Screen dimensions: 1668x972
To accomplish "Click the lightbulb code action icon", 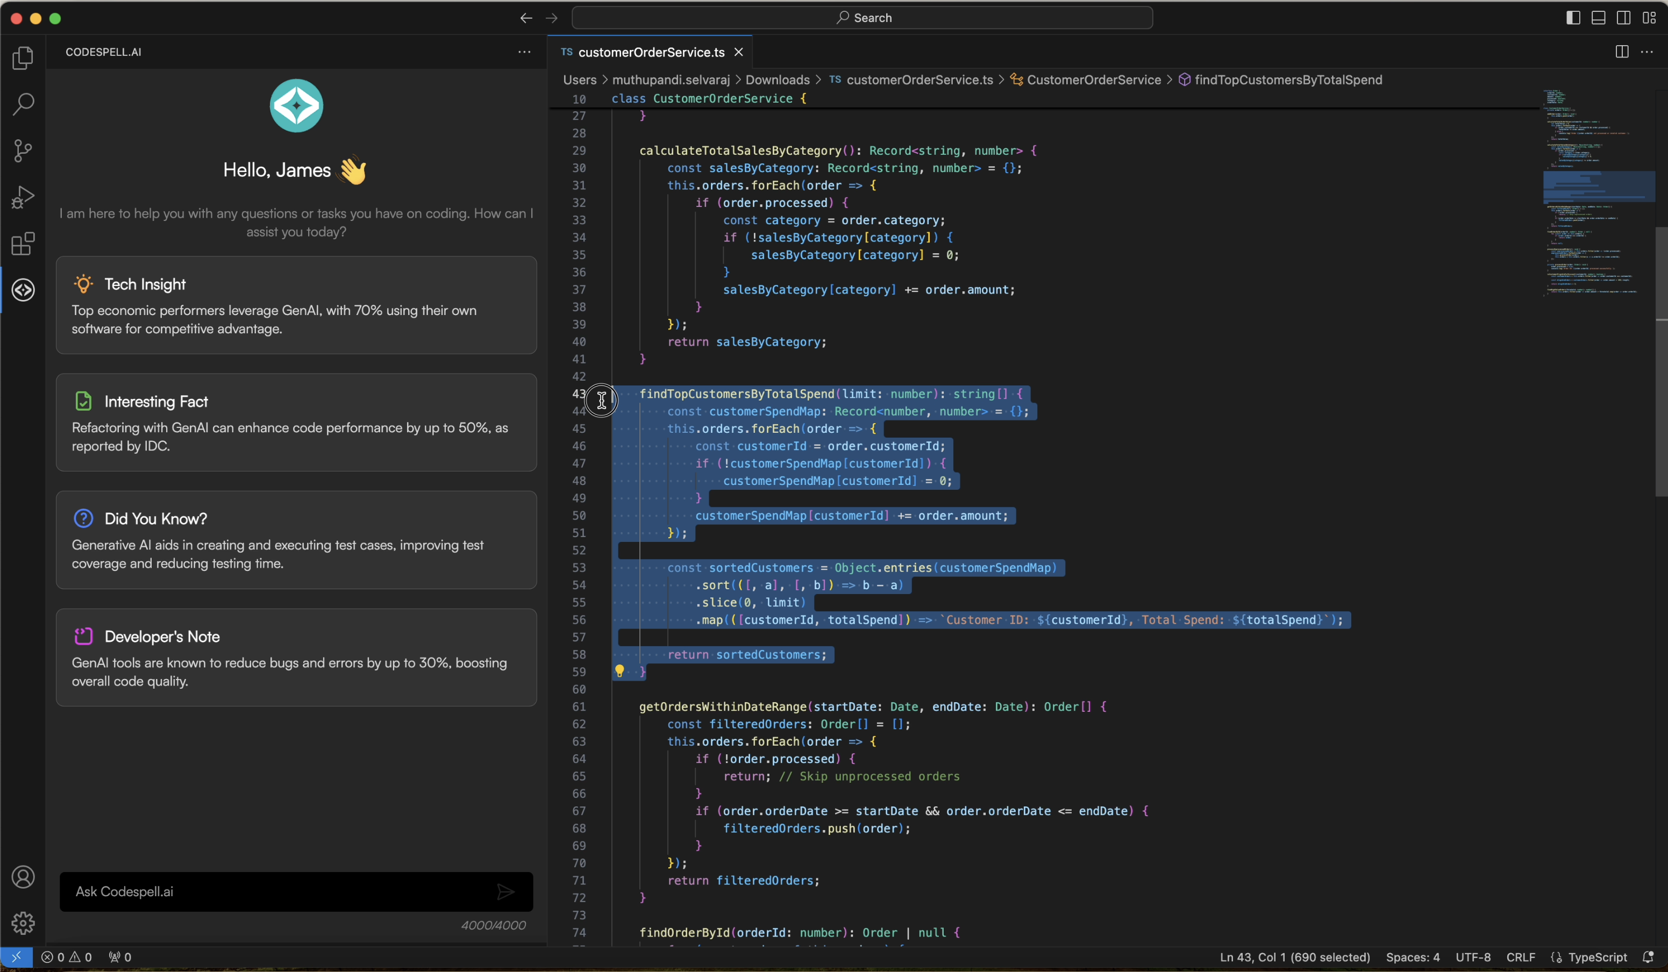I will 619,671.
